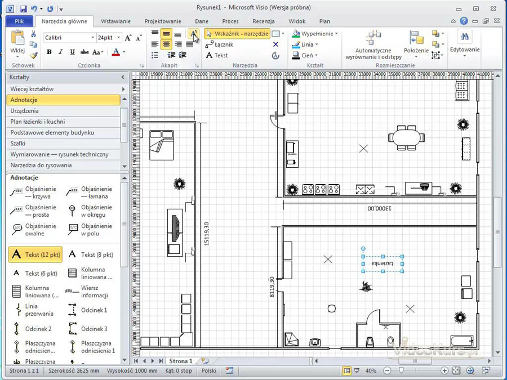Toggle Italic formatting
Viewport: 507px width, 380px height.
tap(60, 52)
